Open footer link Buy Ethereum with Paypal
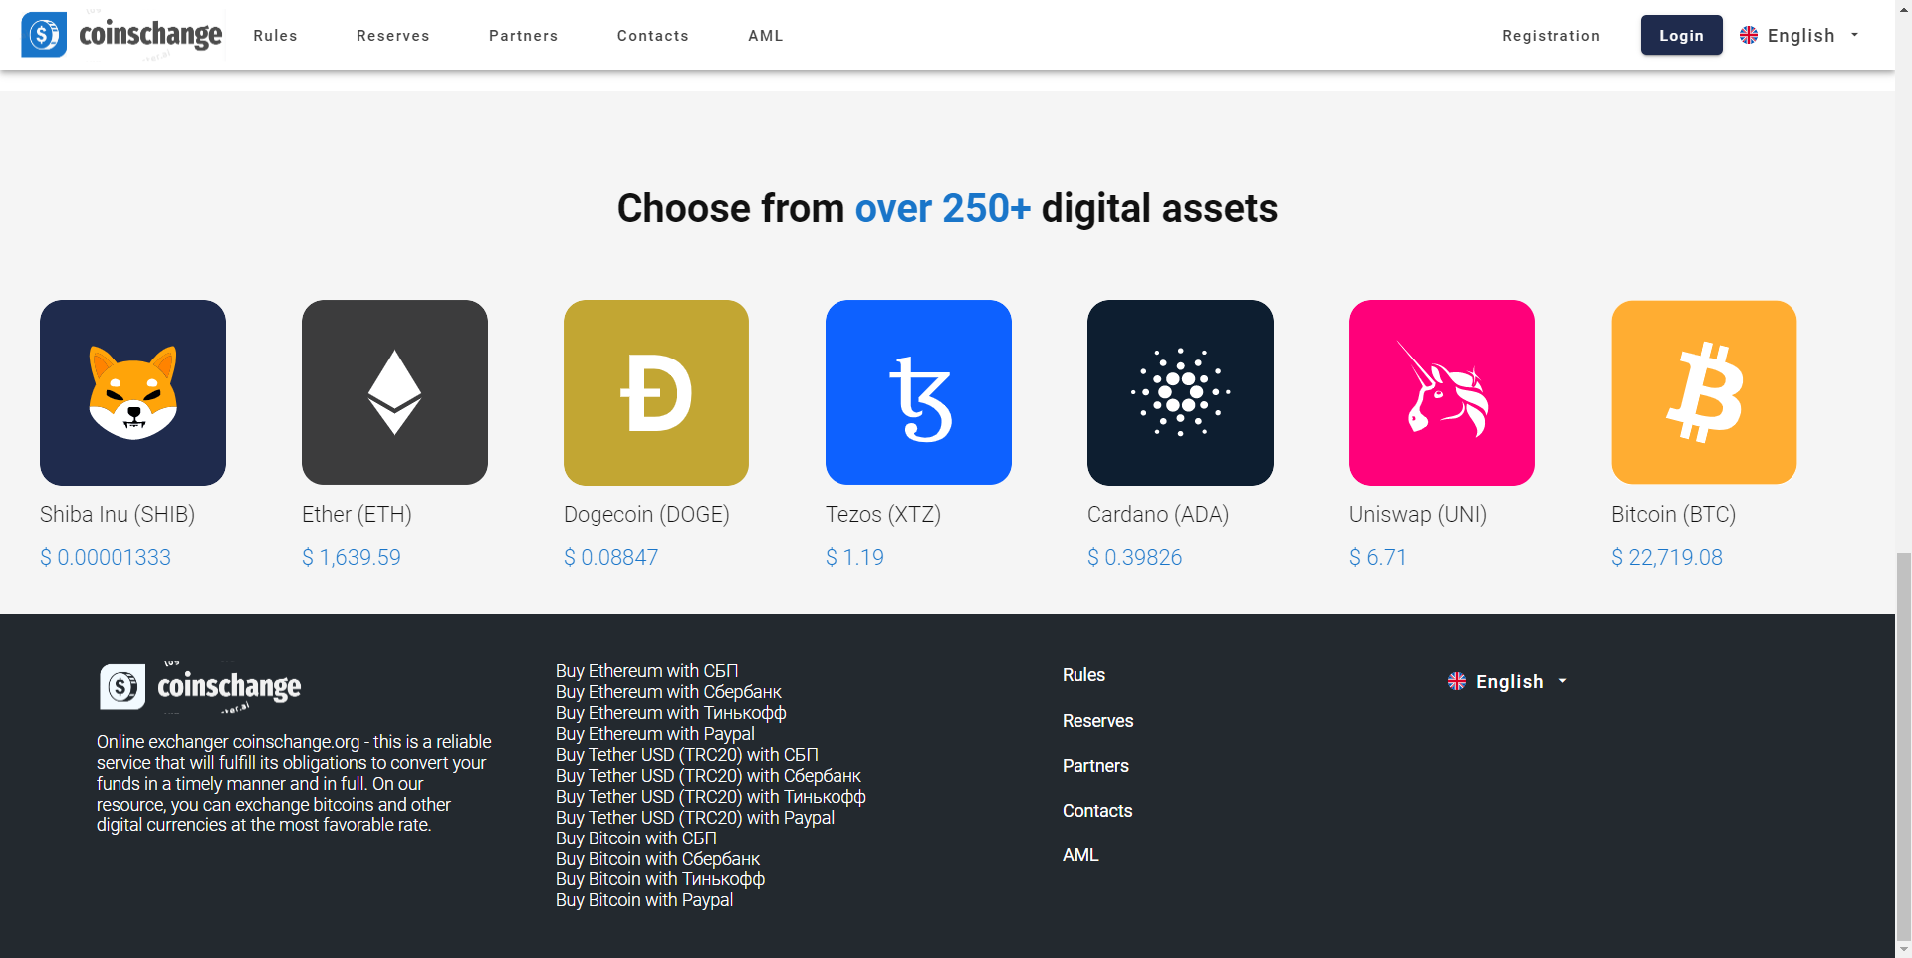Image resolution: width=1912 pixels, height=958 pixels. point(655,734)
